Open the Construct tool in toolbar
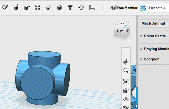Screen dimensions: 169x109 pos(16,8)
